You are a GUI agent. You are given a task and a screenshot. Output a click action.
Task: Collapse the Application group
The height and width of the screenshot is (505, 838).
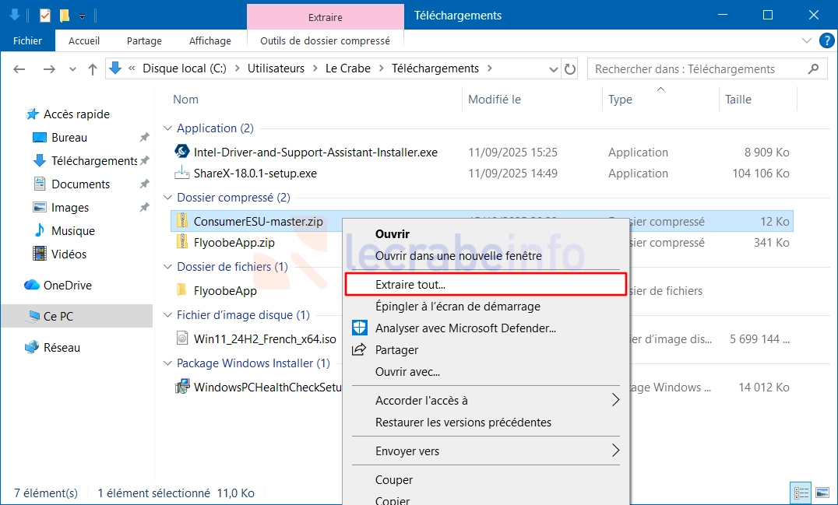(167, 128)
